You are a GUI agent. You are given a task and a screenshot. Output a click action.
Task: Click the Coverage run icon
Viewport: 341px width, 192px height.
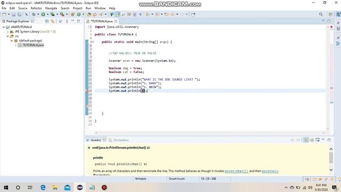(52, 14)
